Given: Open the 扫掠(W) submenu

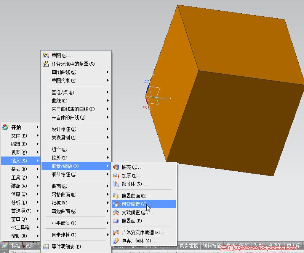Looking at the screenshot, I should pos(76,203).
